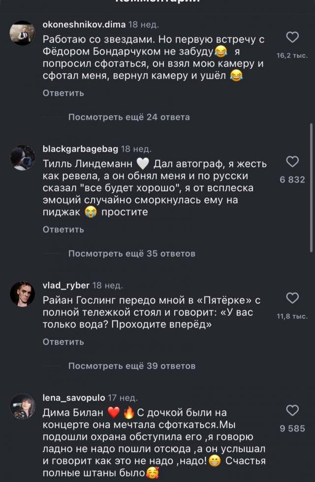This screenshot has height=482, width=315.
Task: View the 16,2 тыс. likes count
Action: (292, 56)
